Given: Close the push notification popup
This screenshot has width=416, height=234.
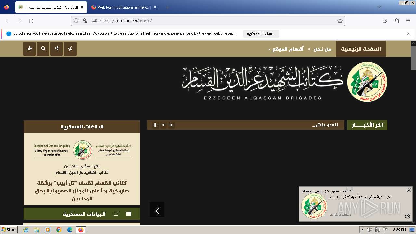Looking at the screenshot, I should click(409, 190).
